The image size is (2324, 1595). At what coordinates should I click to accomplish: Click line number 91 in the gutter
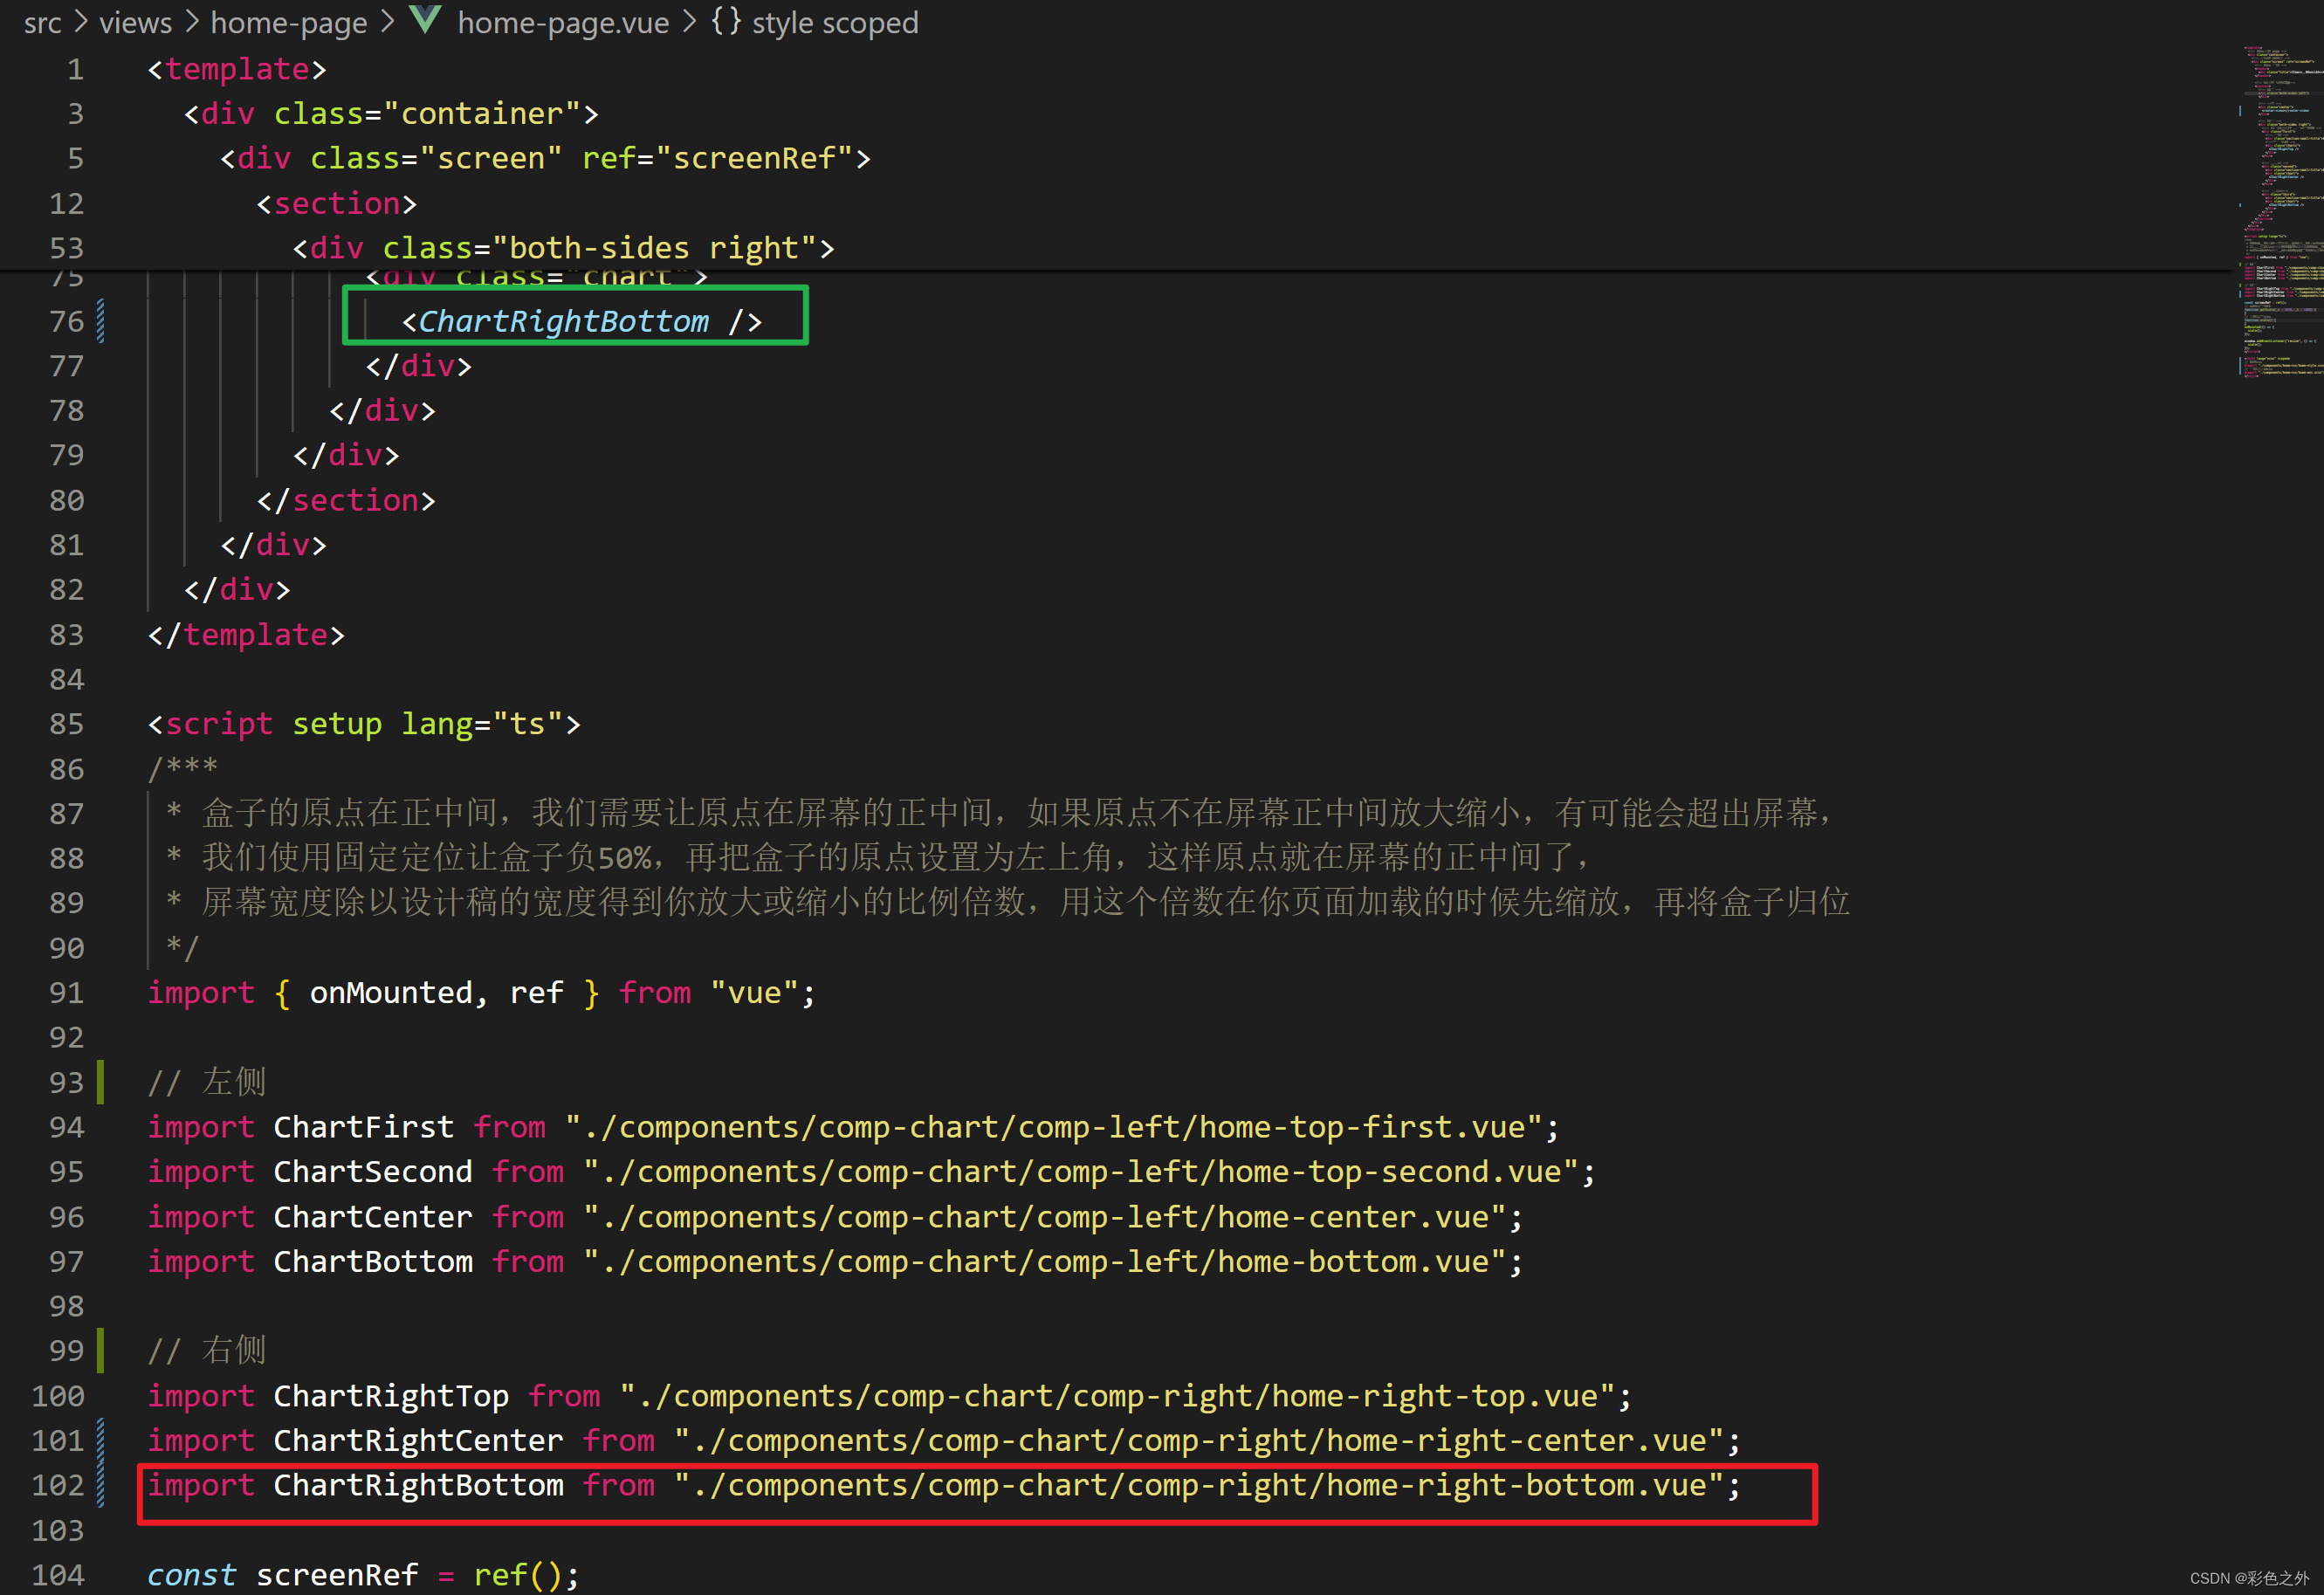click(66, 993)
